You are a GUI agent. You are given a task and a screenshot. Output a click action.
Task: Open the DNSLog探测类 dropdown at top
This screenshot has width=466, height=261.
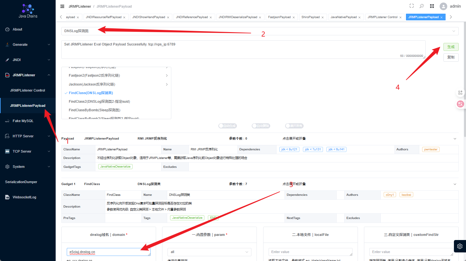click(260, 31)
